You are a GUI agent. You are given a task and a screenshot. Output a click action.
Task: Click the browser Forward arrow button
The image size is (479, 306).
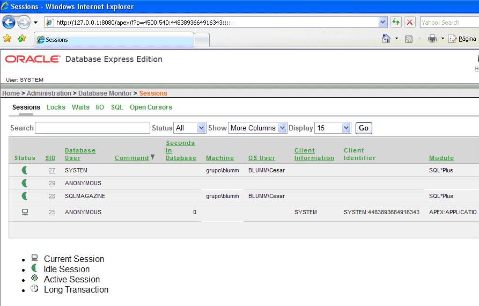24,23
